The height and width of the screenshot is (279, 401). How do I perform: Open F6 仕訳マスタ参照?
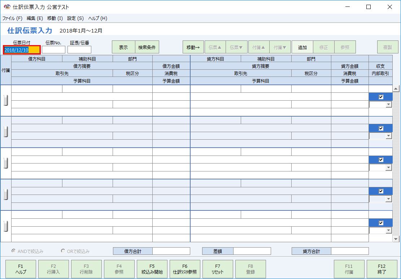coord(185,269)
